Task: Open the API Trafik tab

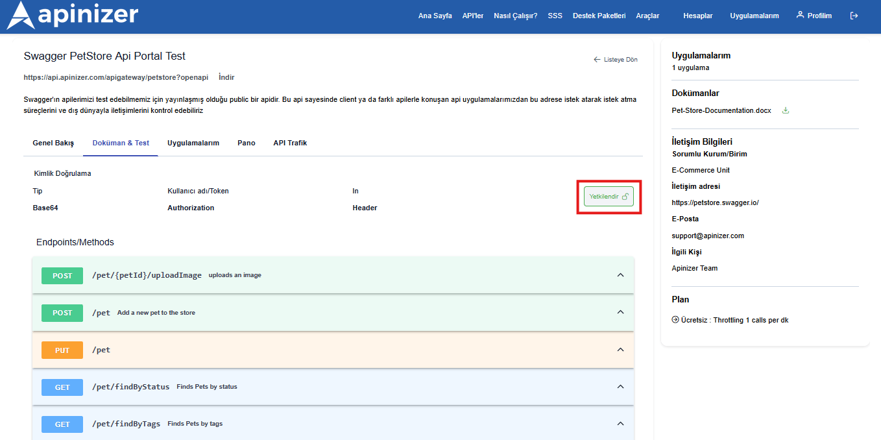Action: [290, 143]
